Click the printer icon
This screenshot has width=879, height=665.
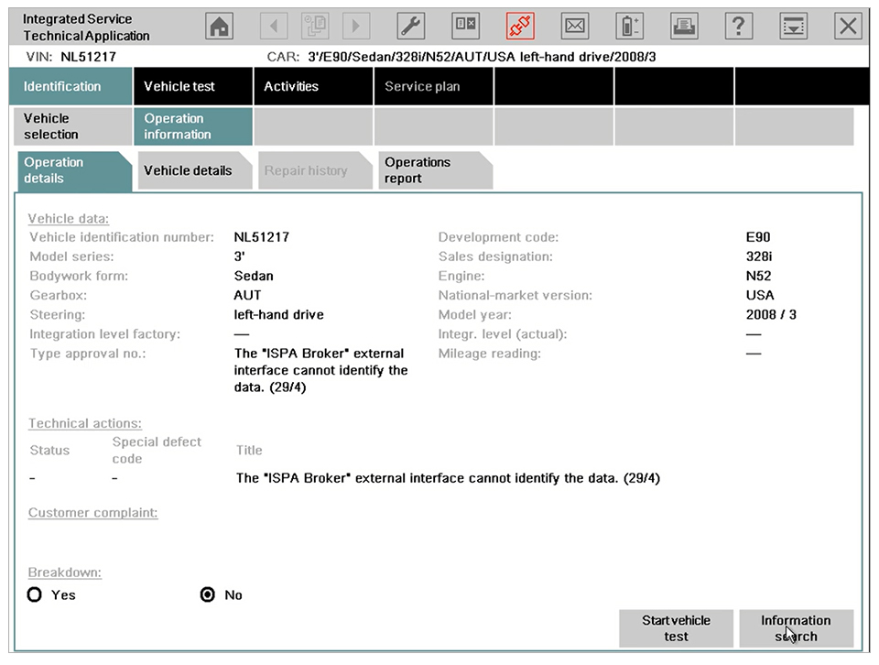click(x=684, y=27)
